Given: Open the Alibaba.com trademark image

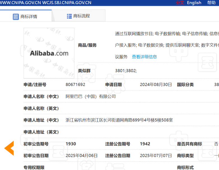Looking at the screenshot, I should click(x=49, y=53).
